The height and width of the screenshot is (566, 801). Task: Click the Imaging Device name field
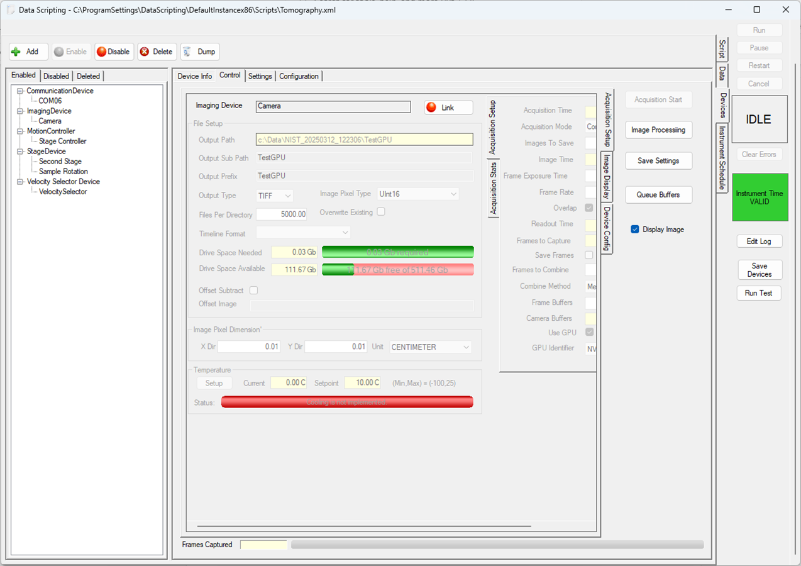333,106
